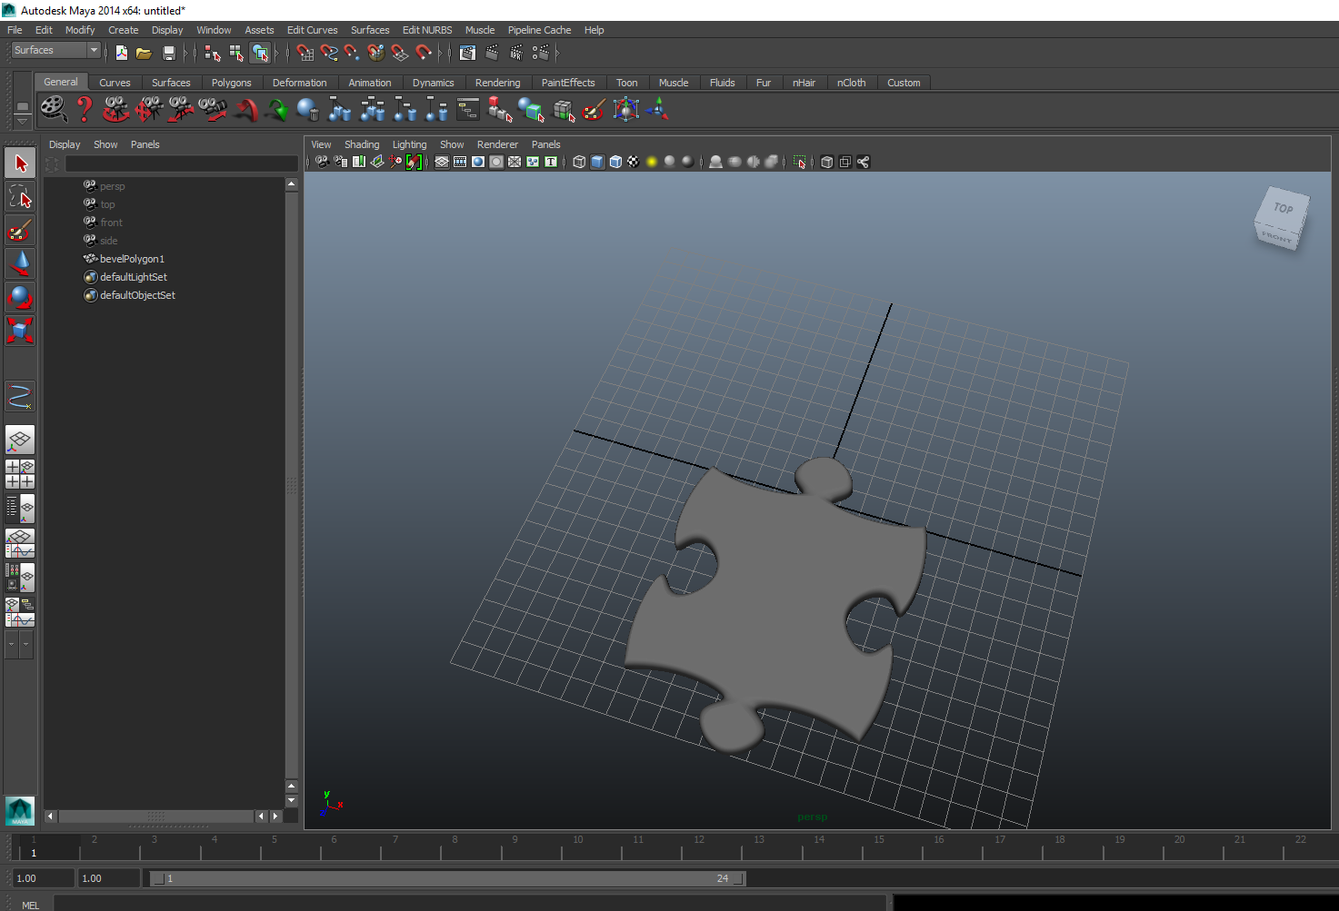Expand the collapsed file buttons arrow
This screenshot has height=911, width=1339.
tap(185, 53)
